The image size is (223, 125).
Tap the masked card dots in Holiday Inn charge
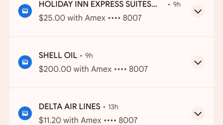114,18
